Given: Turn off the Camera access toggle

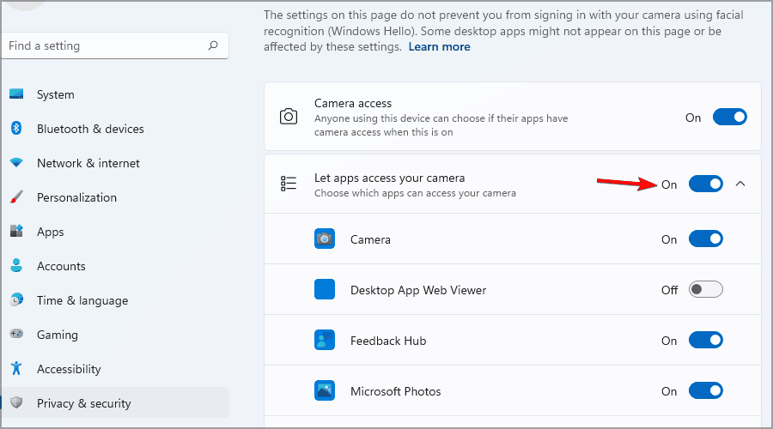Looking at the screenshot, I should (729, 118).
